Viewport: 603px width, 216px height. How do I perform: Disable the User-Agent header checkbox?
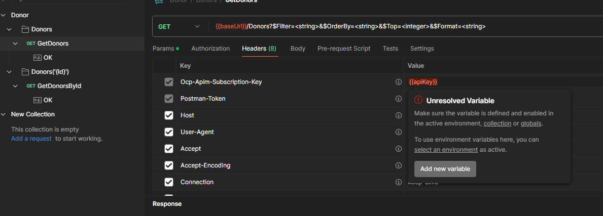(x=169, y=132)
